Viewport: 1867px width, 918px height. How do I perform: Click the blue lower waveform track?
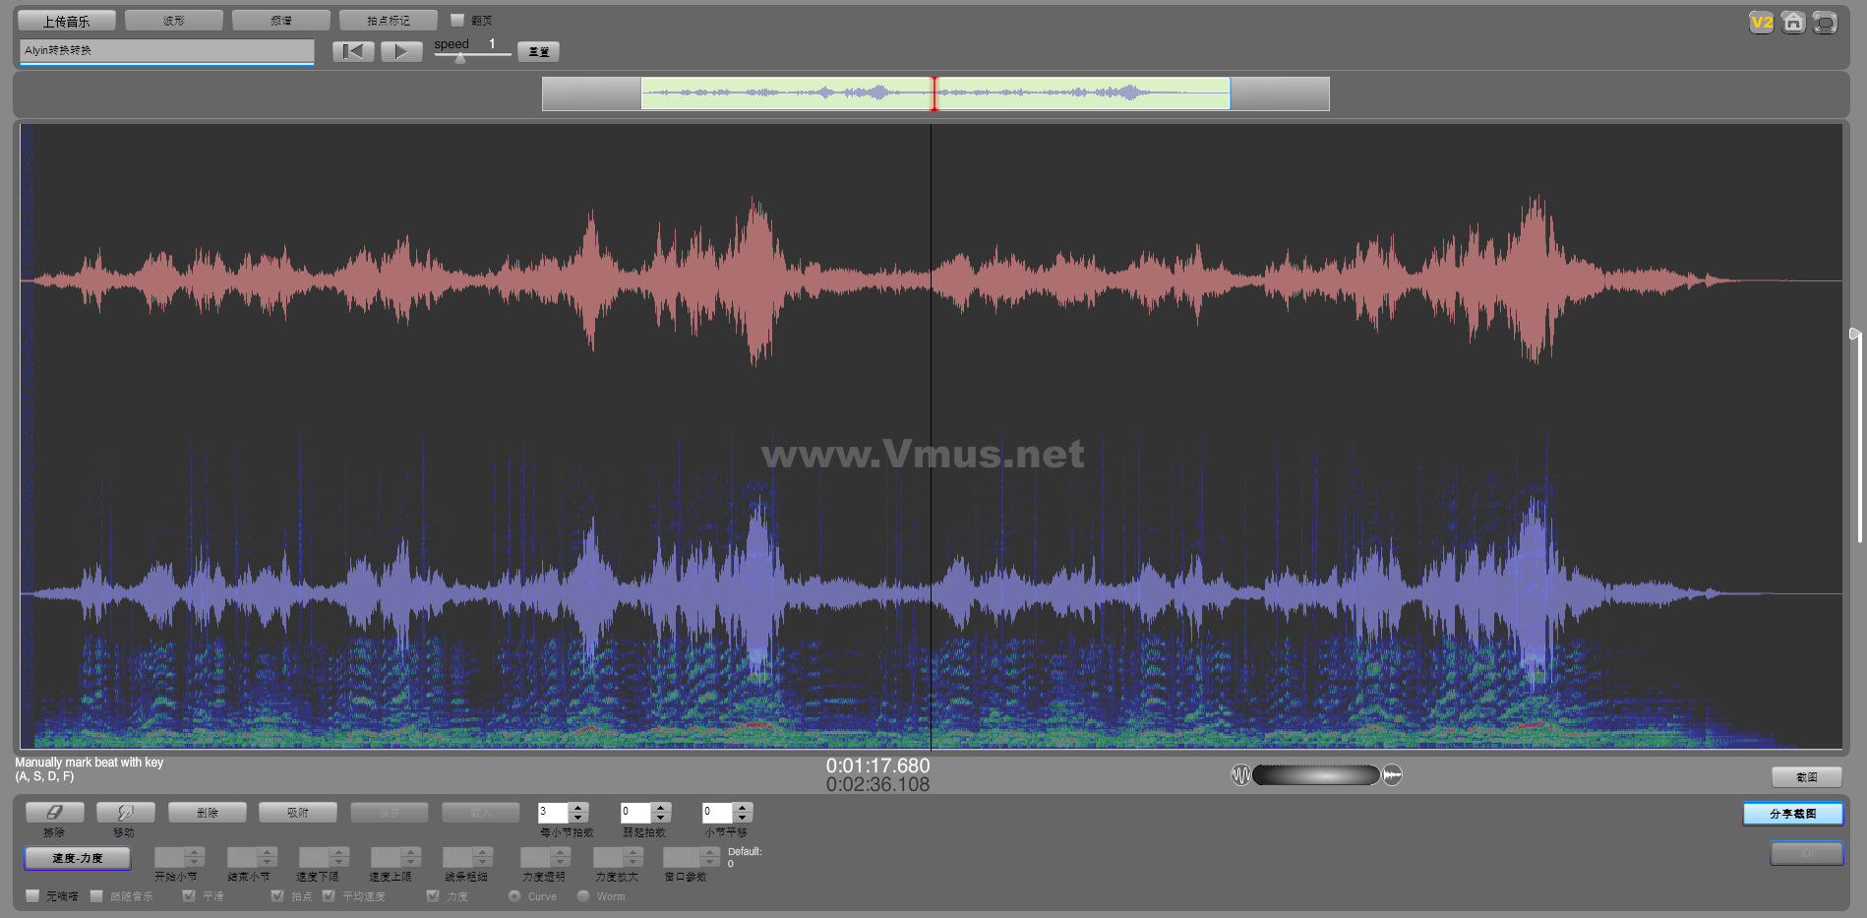pyautogui.click(x=931, y=593)
